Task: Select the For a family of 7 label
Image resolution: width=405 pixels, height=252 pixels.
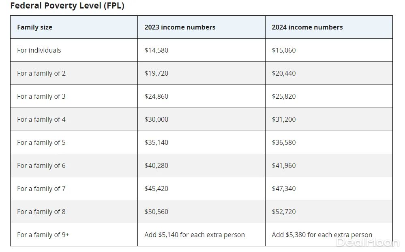Action: 41,188
